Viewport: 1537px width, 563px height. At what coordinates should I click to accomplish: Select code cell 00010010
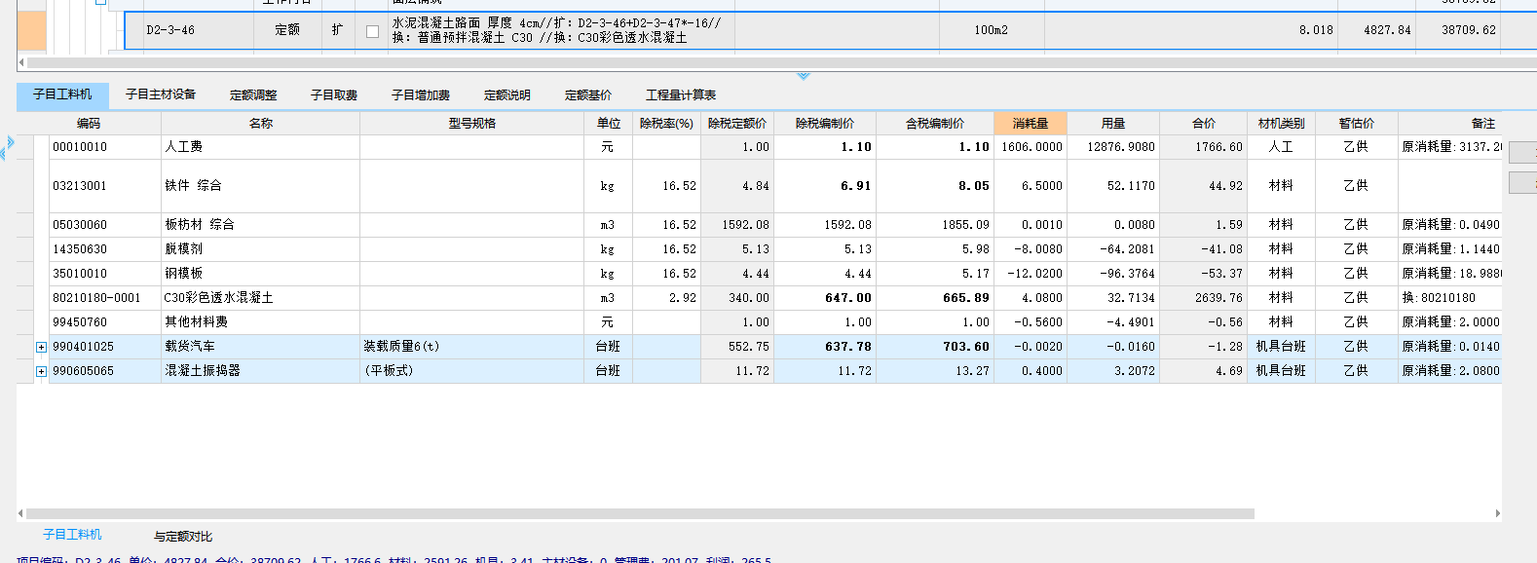point(105,147)
